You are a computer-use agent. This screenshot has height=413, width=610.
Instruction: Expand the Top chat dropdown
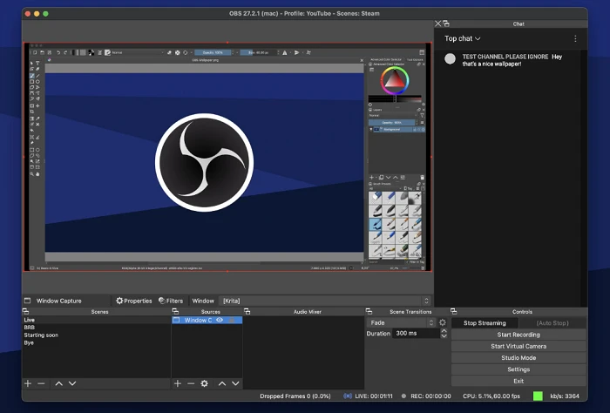[462, 38]
